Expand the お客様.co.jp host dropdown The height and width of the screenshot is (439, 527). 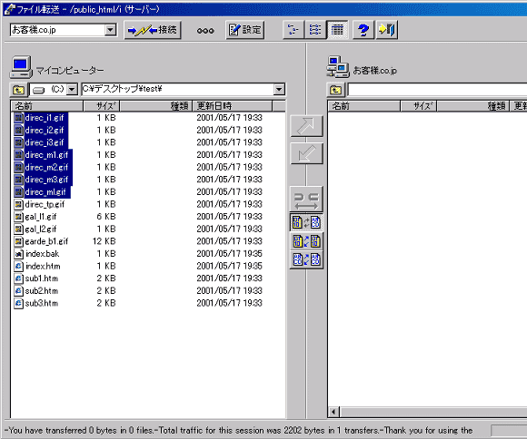point(110,30)
